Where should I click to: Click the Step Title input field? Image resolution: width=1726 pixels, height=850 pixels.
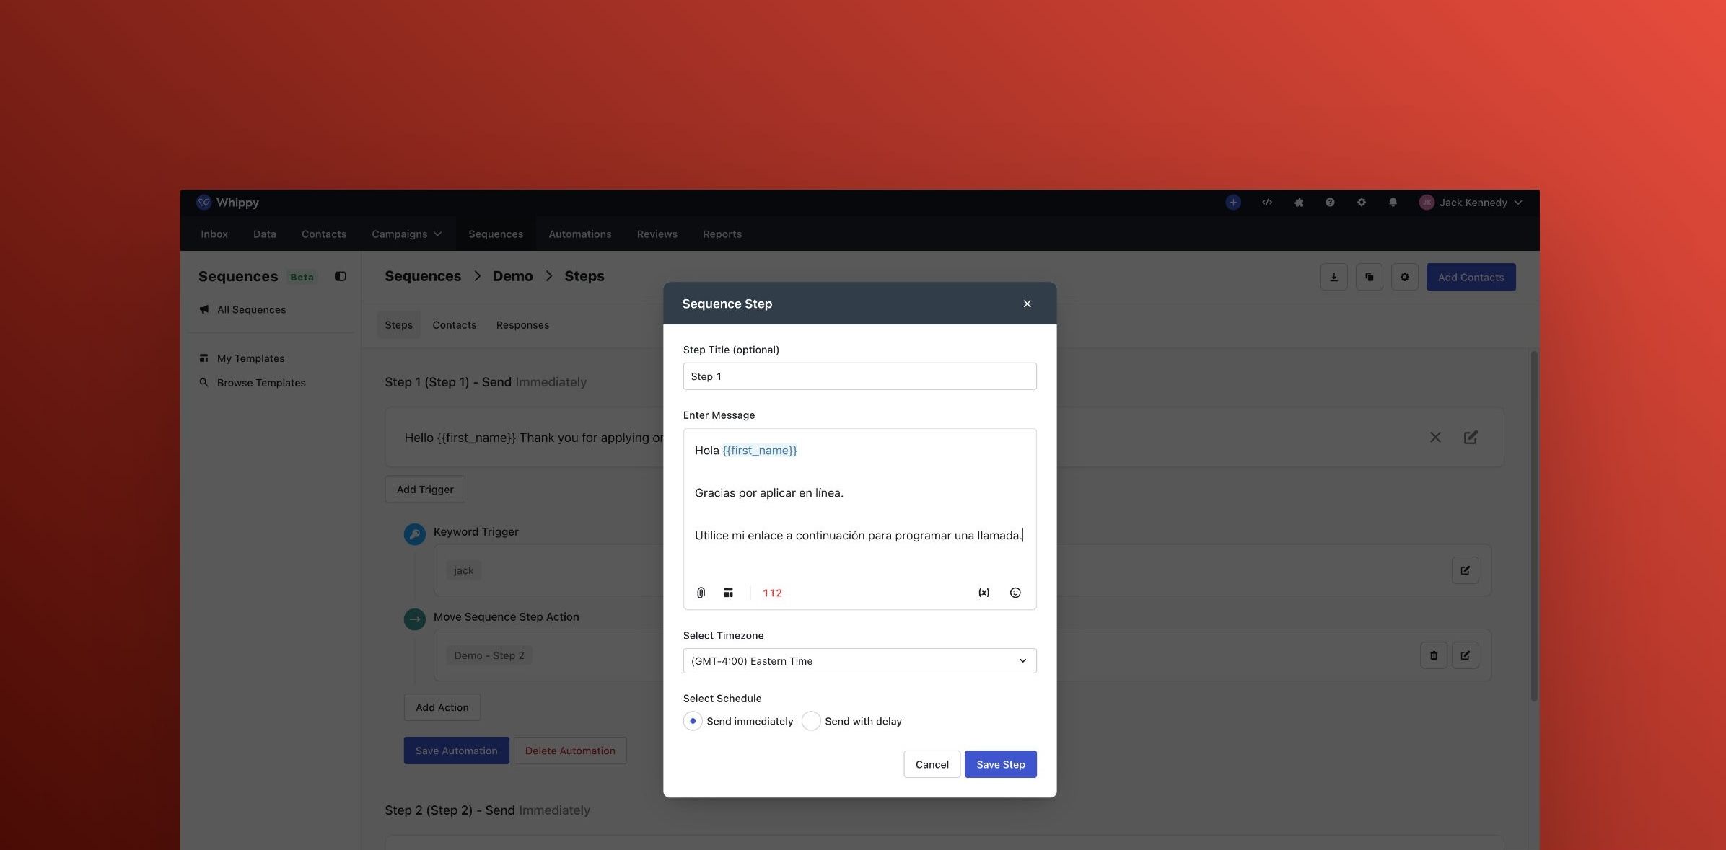[859, 376]
